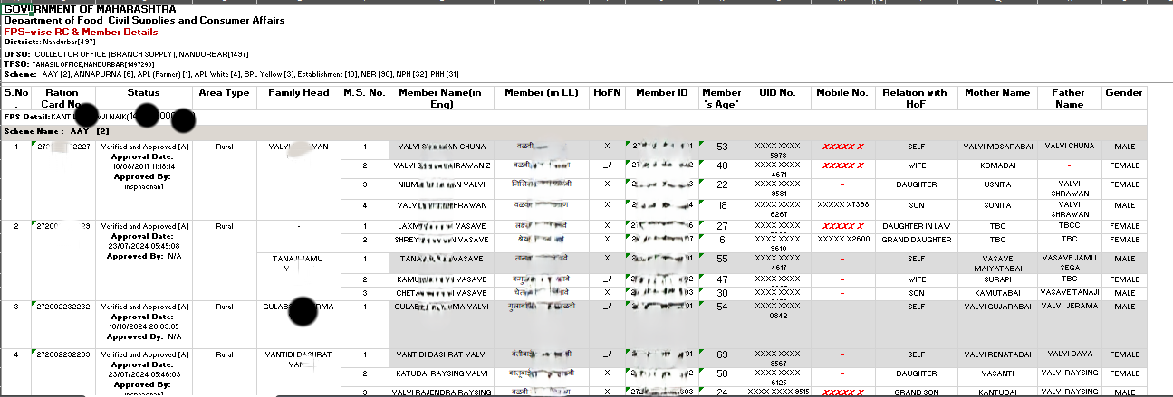Image resolution: width=1173 pixels, height=397 pixels.
Task: Click the Mobile No. column header
Action: 841,93
